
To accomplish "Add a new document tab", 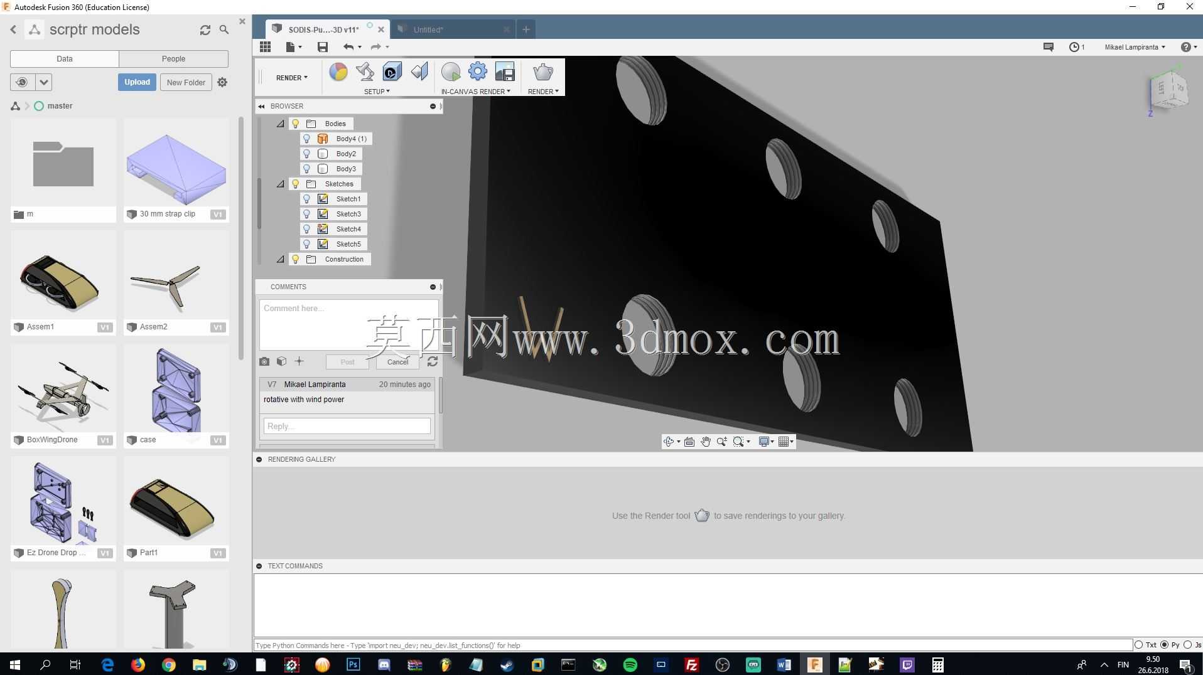I will click(x=526, y=29).
